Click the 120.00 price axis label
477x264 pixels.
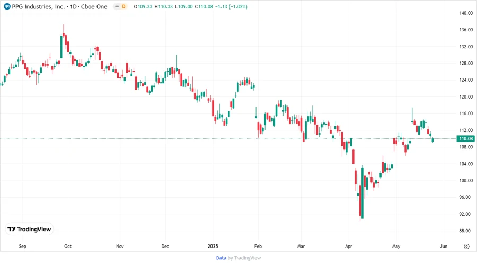(466, 96)
